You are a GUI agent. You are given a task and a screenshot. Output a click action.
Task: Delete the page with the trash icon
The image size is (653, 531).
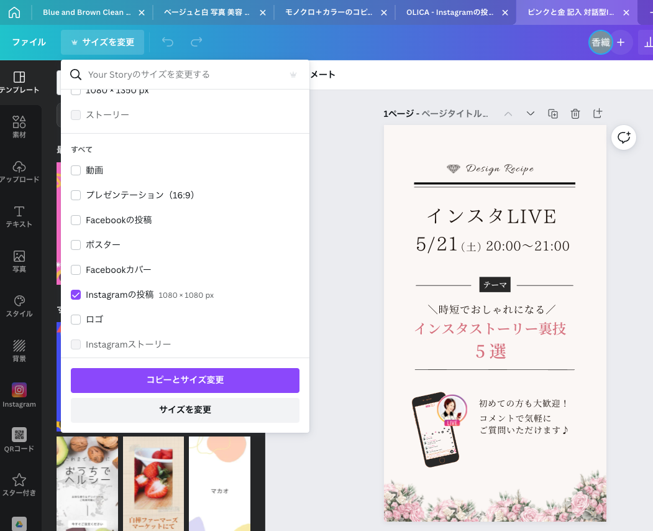tap(575, 113)
